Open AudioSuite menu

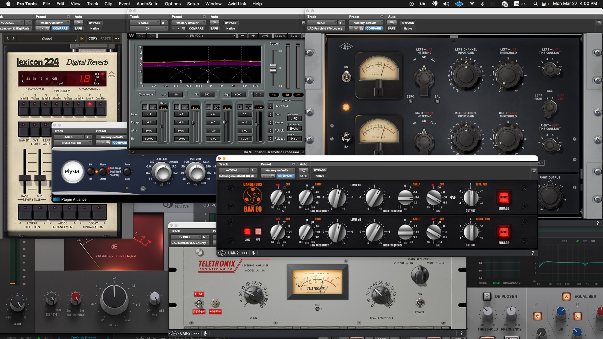pyautogui.click(x=147, y=4)
